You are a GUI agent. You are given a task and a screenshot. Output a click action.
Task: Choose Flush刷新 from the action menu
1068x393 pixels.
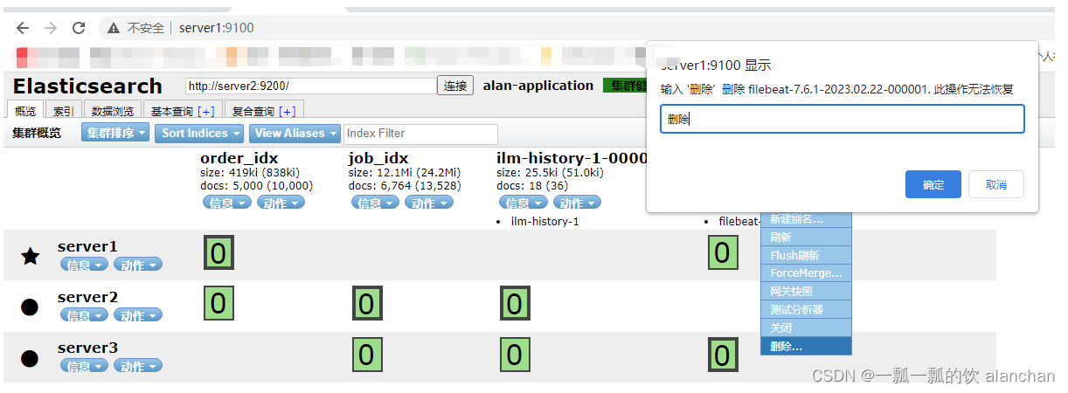point(806,256)
